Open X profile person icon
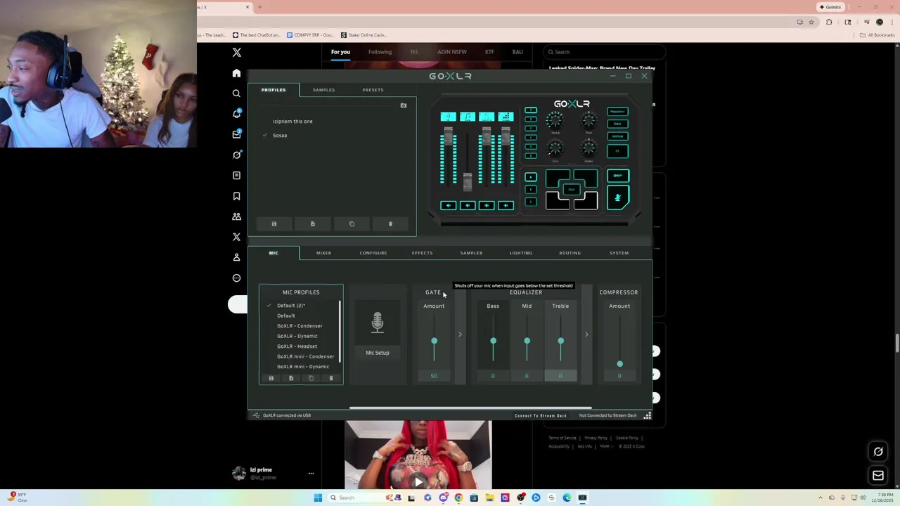 (x=236, y=257)
